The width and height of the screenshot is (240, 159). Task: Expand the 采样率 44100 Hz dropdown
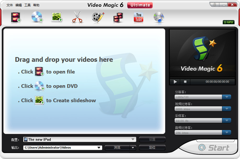point(226,120)
